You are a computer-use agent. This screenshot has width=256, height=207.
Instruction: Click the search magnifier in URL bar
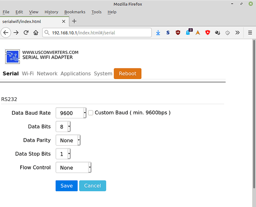tap(47, 33)
